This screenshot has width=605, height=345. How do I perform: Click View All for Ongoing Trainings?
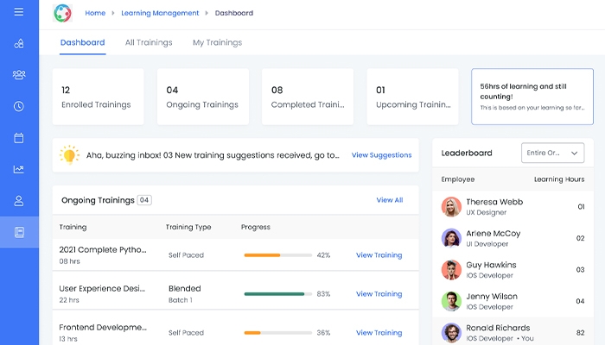click(x=389, y=200)
